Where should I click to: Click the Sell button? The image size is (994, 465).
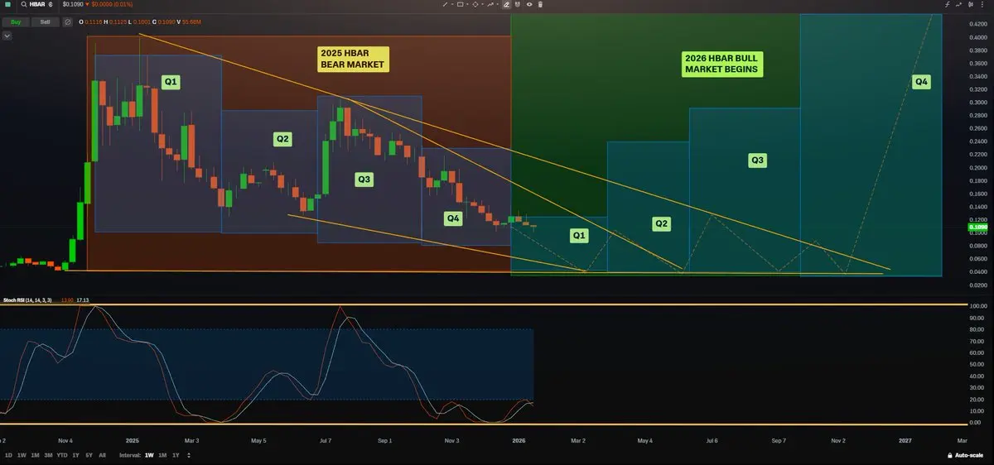point(45,22)
